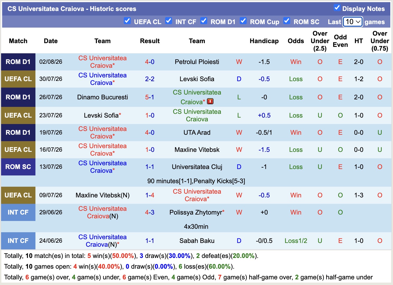Click the INT CF league cell dated 29/06/26
The image size is (393, 285).
click(18, 212)
